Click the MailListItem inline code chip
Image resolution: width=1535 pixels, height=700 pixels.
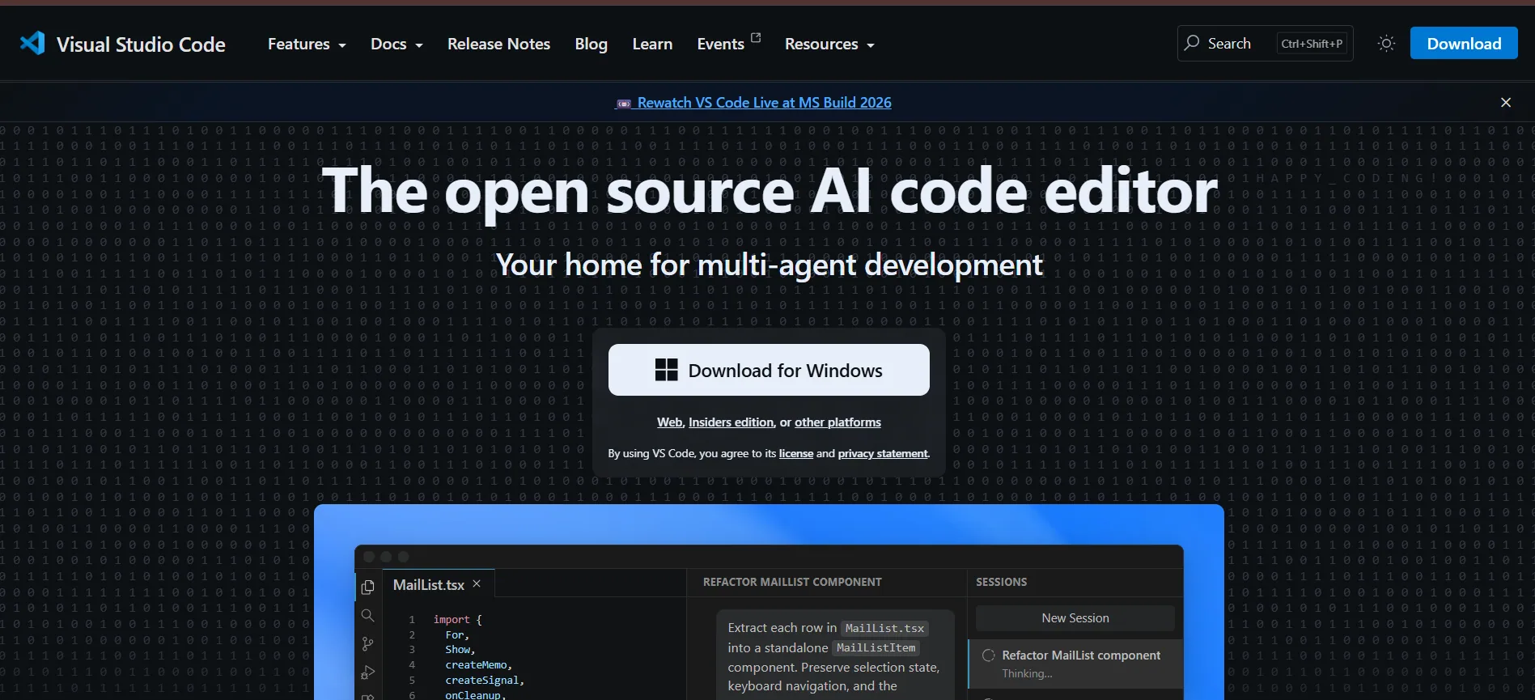pos(876,648)
